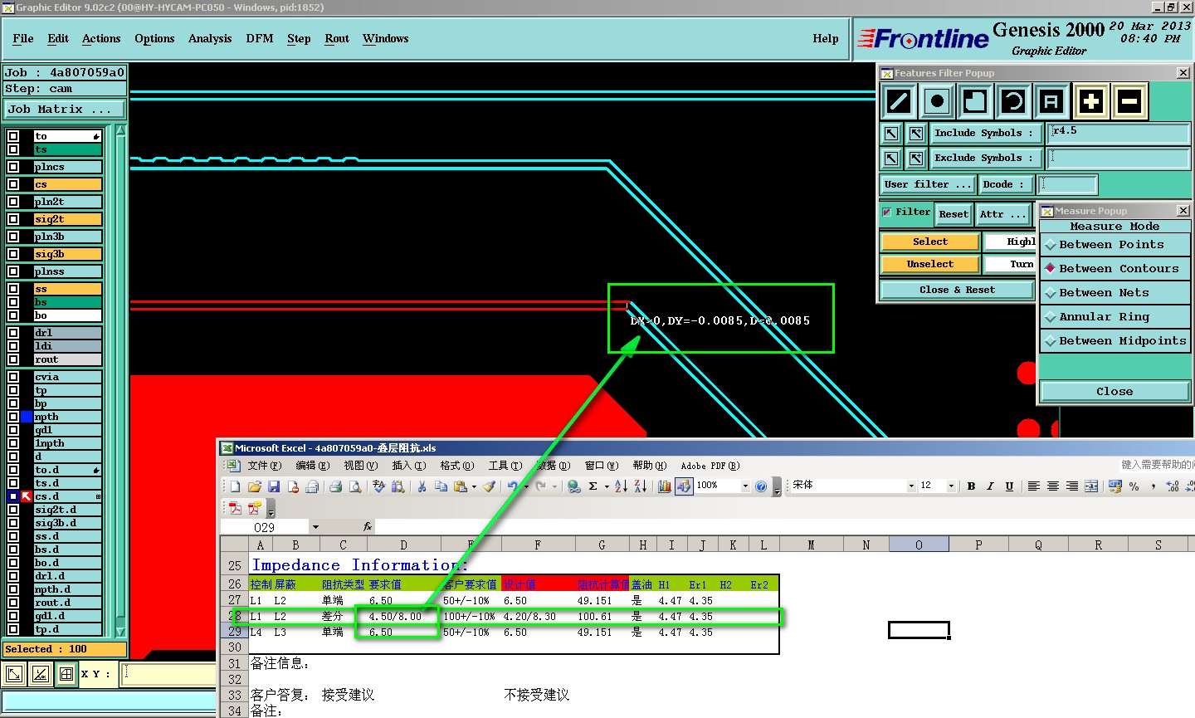Viewport: 1195px width, 718px height.
Task: Click Excel New document icon
Action: click(x=235, y=486)
